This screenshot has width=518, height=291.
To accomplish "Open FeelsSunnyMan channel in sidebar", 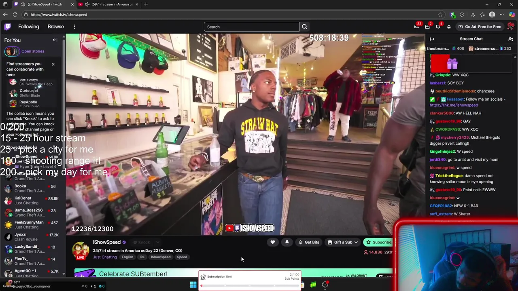I will click(x=32, y=225).
